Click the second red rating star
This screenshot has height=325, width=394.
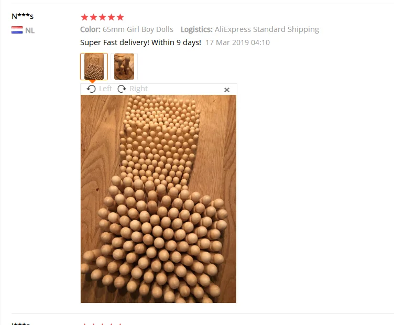coord(93,17)
